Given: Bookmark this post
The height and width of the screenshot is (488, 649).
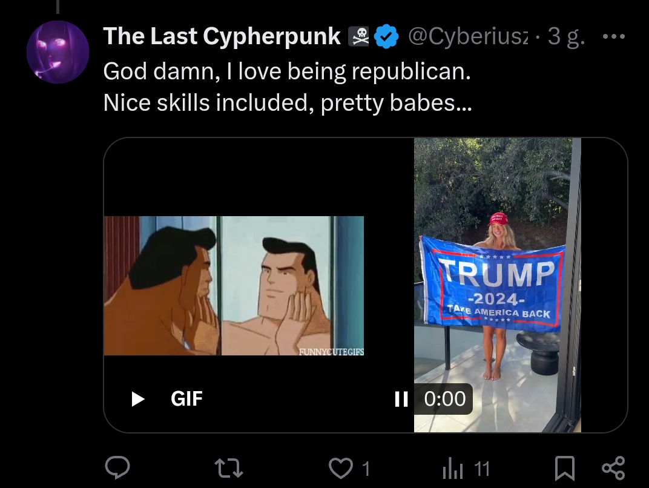Looking at the screenshot, I should [565, 467].
